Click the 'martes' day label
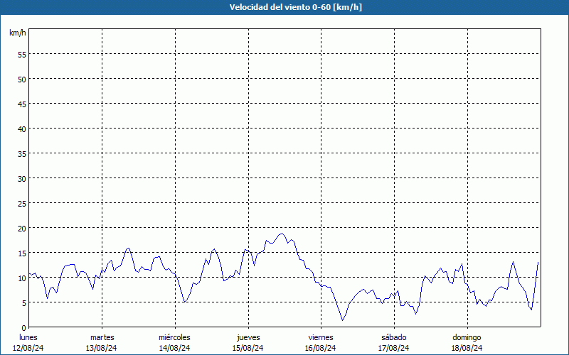 coord(102,337)
